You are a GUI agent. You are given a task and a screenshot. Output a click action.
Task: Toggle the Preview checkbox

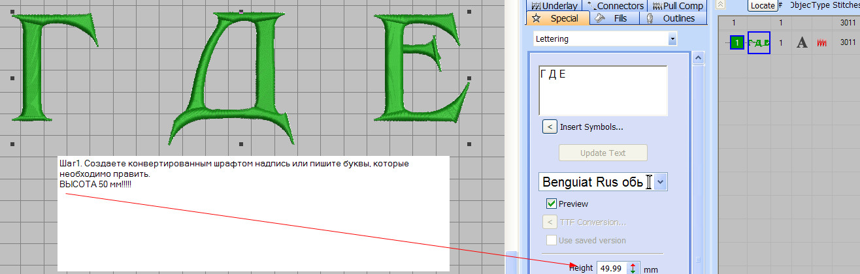tap(551, 204)
